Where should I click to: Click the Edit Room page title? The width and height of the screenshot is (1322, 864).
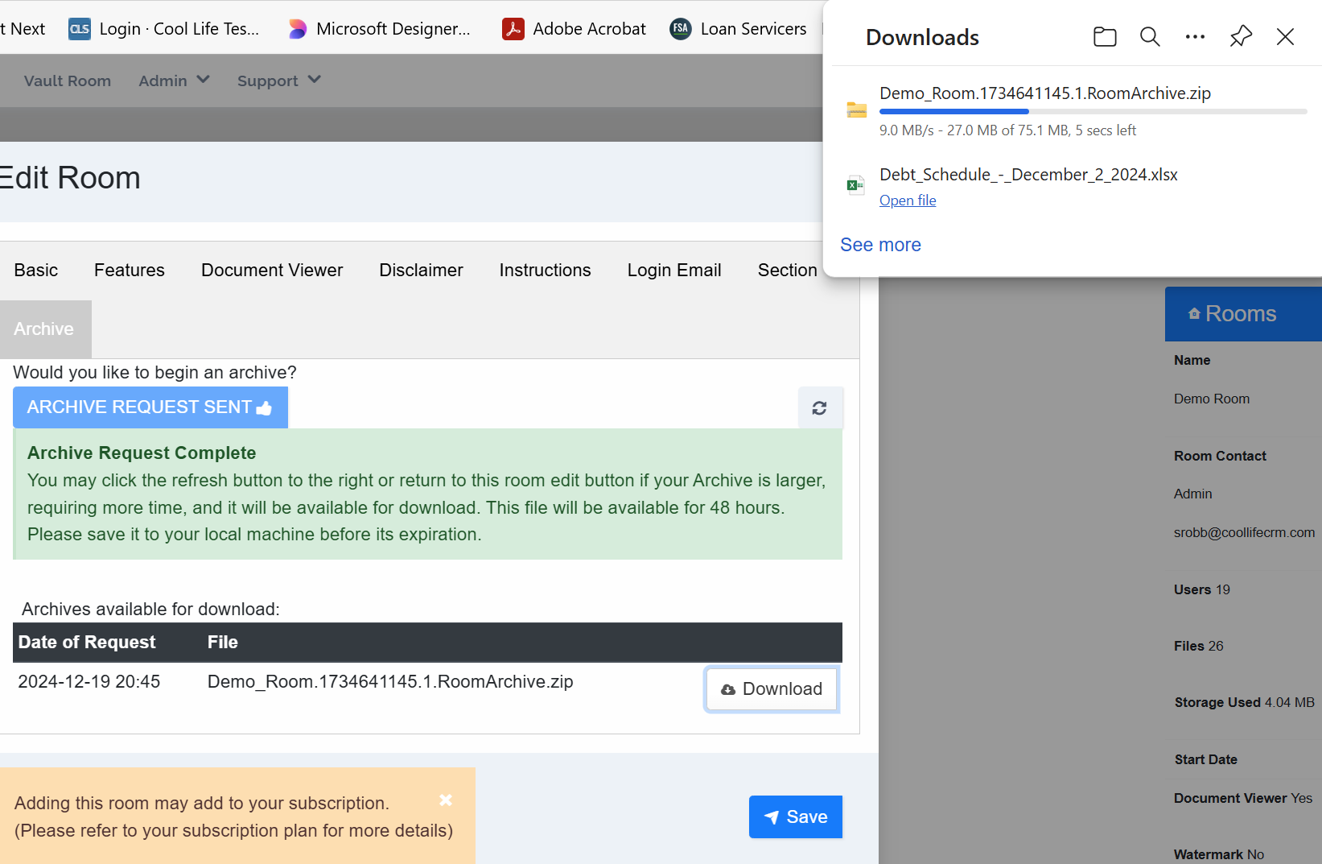70,178
